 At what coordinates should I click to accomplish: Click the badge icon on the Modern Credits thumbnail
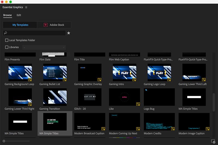[173, 129]
